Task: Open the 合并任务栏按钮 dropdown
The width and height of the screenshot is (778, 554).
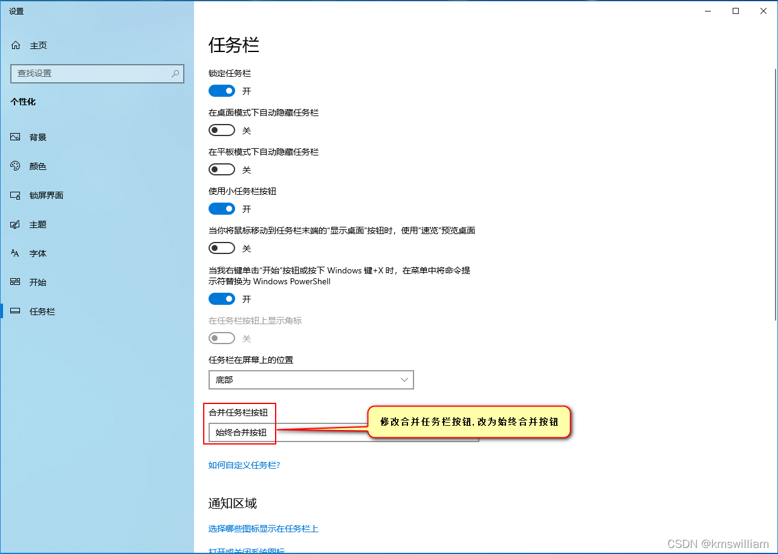Action: pos(343,432)
